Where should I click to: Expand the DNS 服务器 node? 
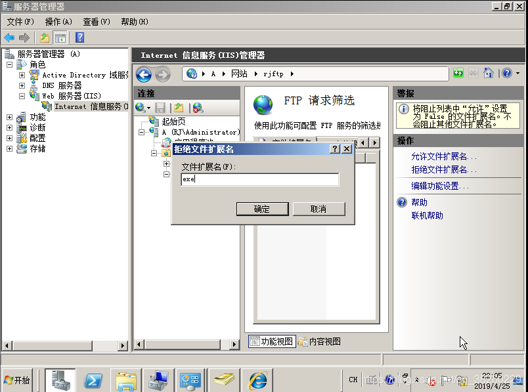click(22, 85)
